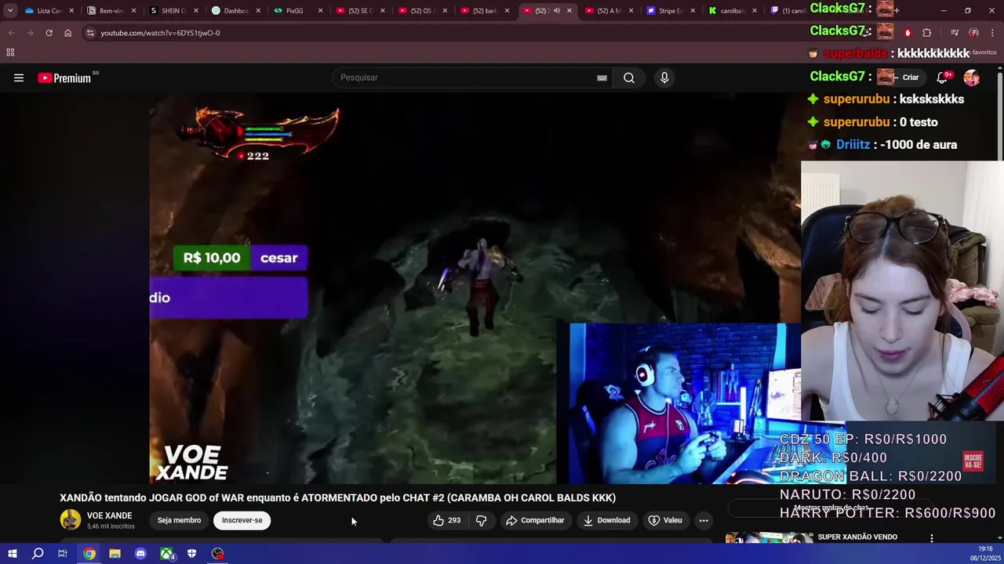Start voice search with the microphone

(664, 78)
